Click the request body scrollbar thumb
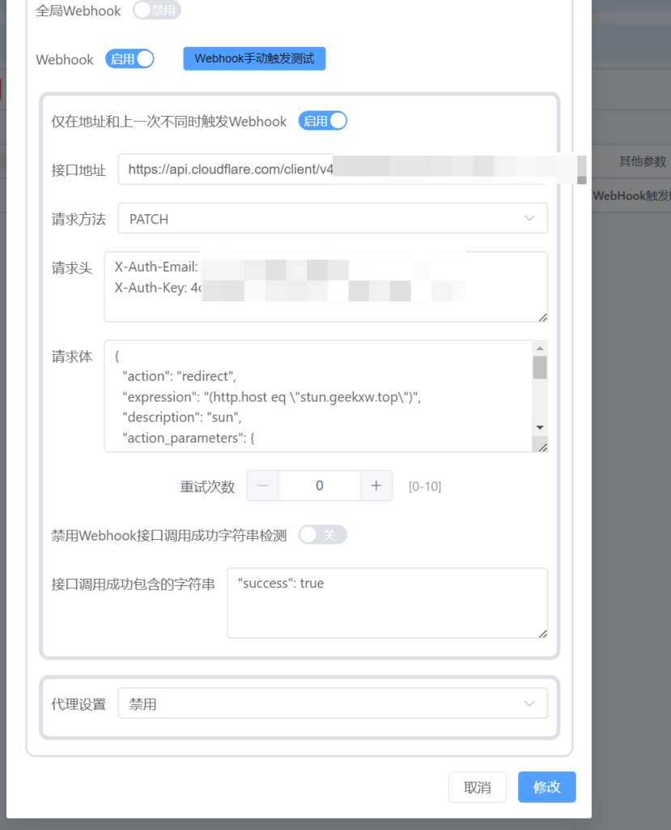Viewport: 671px width, 830px height. [539, 367]
